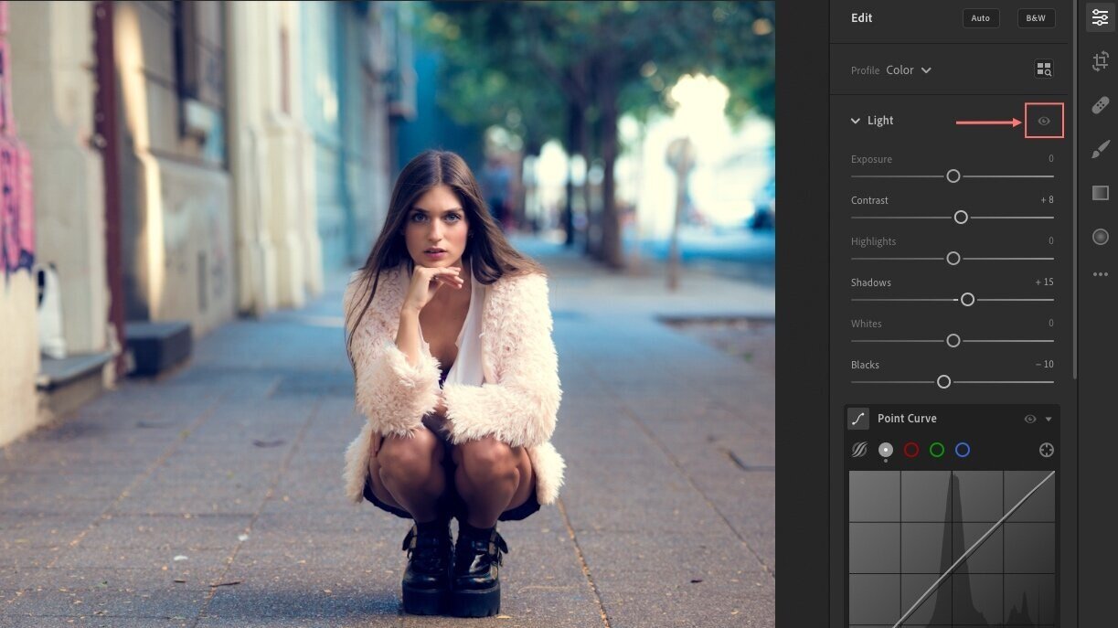Select the green curve channel
The height and width of the screenshot is (628, 1118).
[x=936, y=450]
